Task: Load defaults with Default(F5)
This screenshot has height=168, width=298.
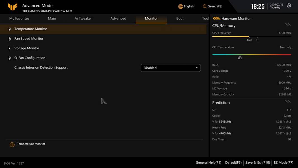Action: 233,162
